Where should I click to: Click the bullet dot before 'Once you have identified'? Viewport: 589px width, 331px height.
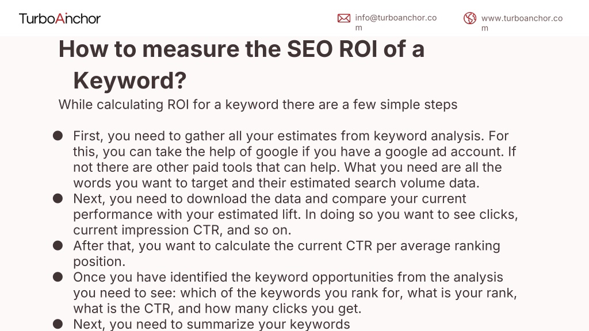[x=58, y=277]
